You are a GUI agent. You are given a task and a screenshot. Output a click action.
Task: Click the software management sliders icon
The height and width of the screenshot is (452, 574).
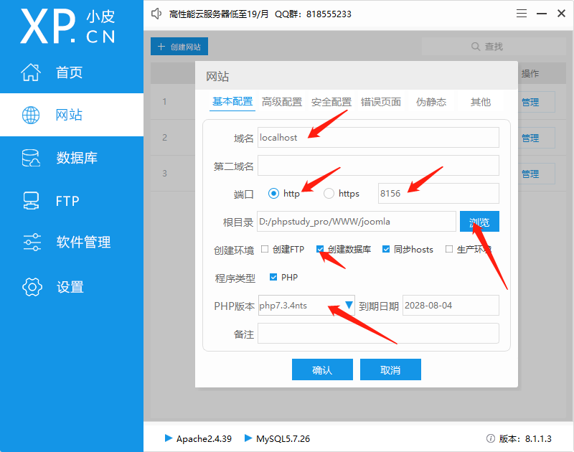point(31,243)
